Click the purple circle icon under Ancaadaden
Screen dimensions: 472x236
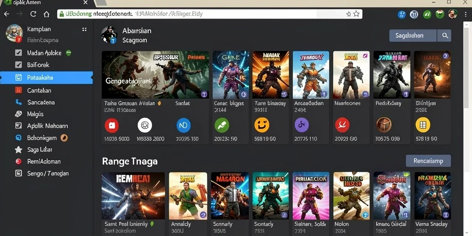click(301, 125)
